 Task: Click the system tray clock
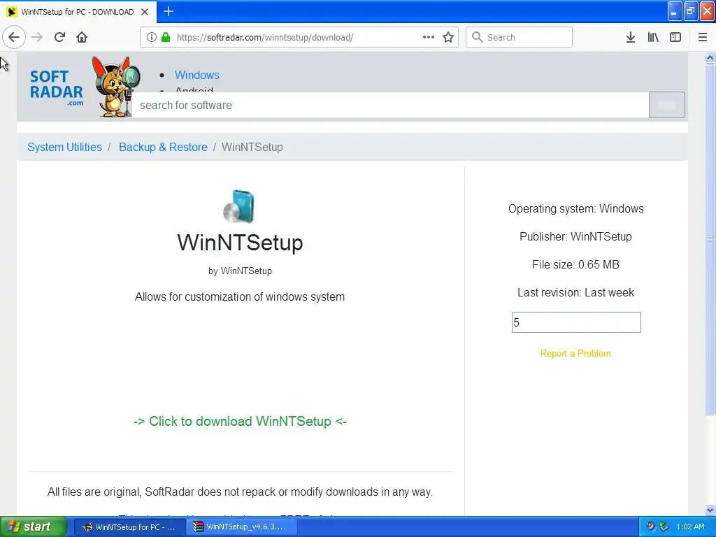coord(690,527)
